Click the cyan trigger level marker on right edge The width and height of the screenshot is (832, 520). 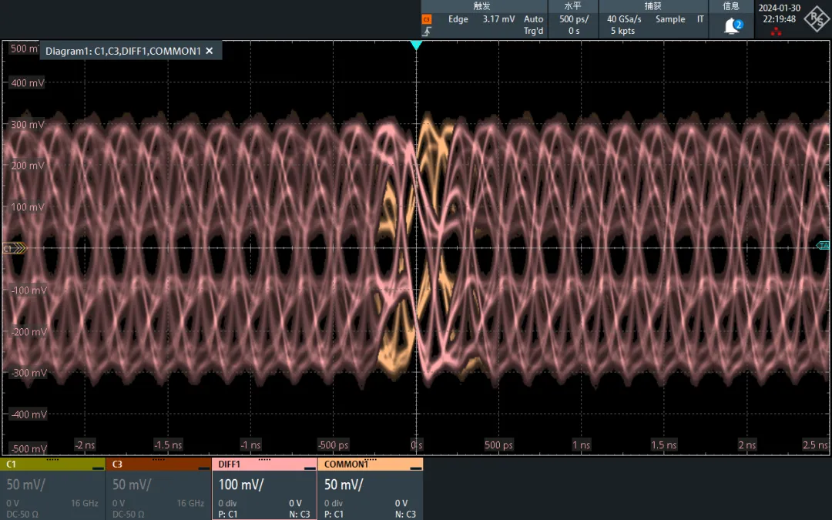823,246
